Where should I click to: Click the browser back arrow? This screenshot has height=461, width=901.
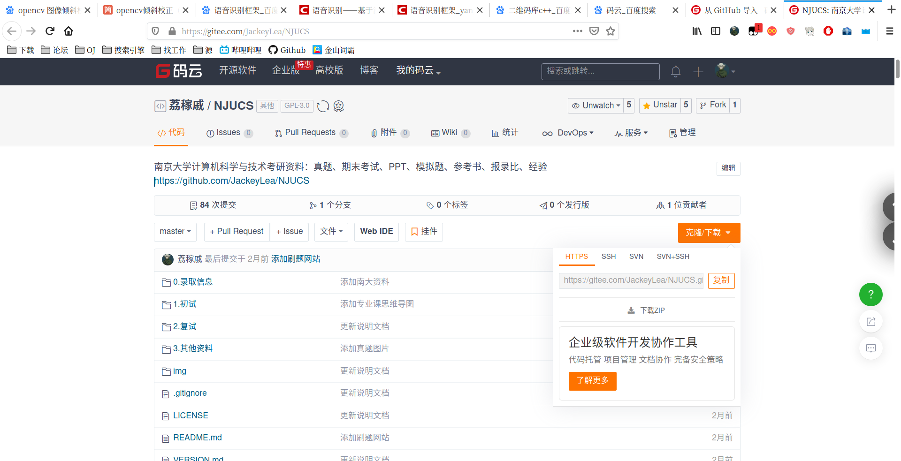click(12, 31)
